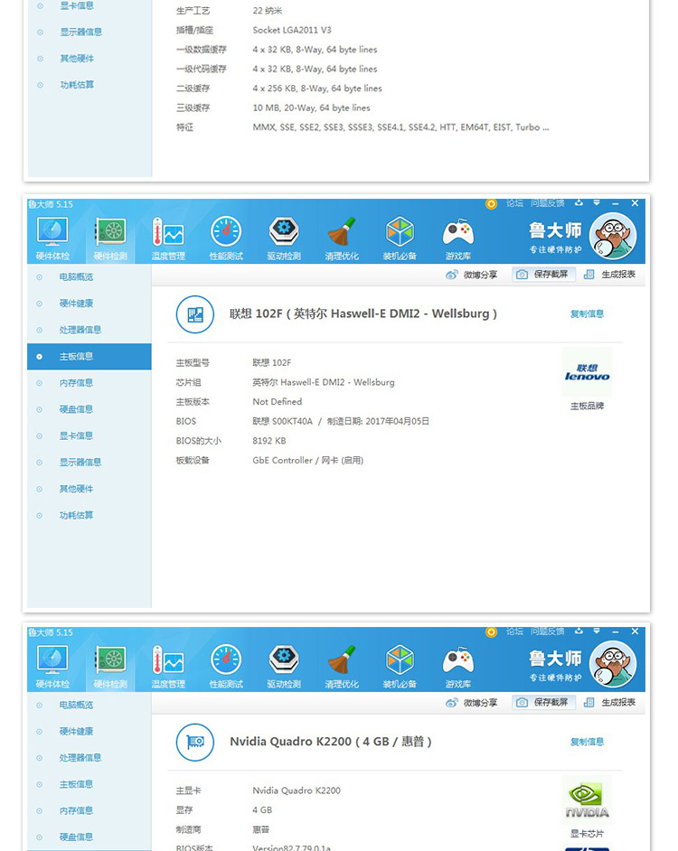The image size is (678, 851).
Task: Click 复制信息 next to Nvidia Quadro K2200 heading
Action: pyautogui.click(x=588, y=742)
